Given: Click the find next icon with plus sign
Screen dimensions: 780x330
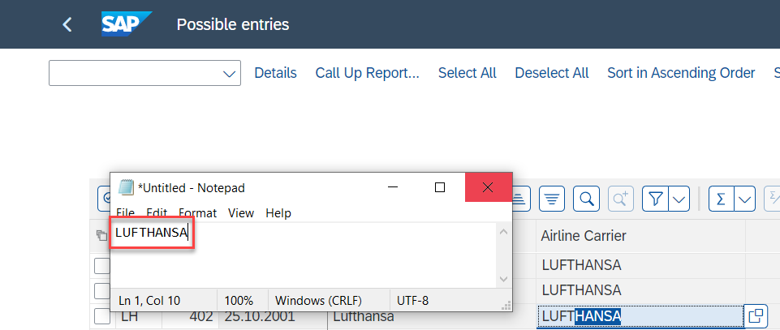Looking at the screenshot, I should coord(621,199).
